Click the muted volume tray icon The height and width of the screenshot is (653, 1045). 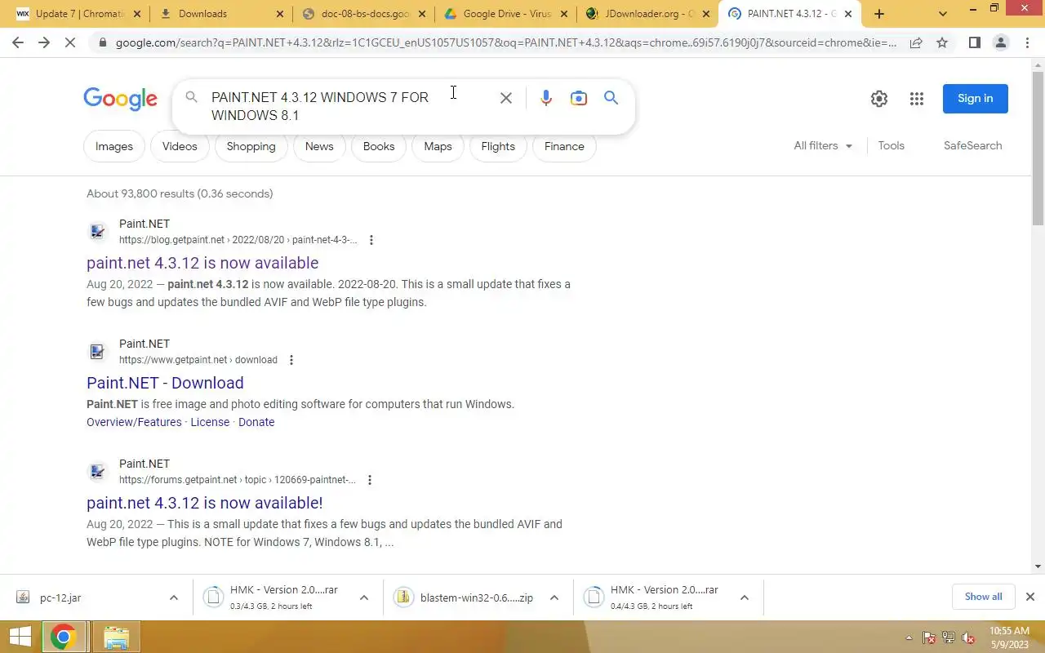[x=968, y=638]
